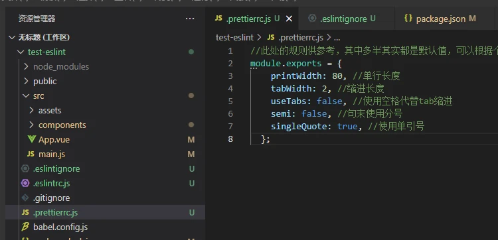Image resolution: width=498 pixels, height=240 pixels.
Task: Click the gear icon beside .eslintignore in tree
Action: [x=25, y=168]
